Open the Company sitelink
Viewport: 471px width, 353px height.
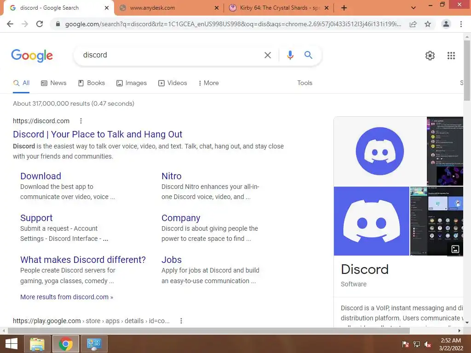(180, 218)
